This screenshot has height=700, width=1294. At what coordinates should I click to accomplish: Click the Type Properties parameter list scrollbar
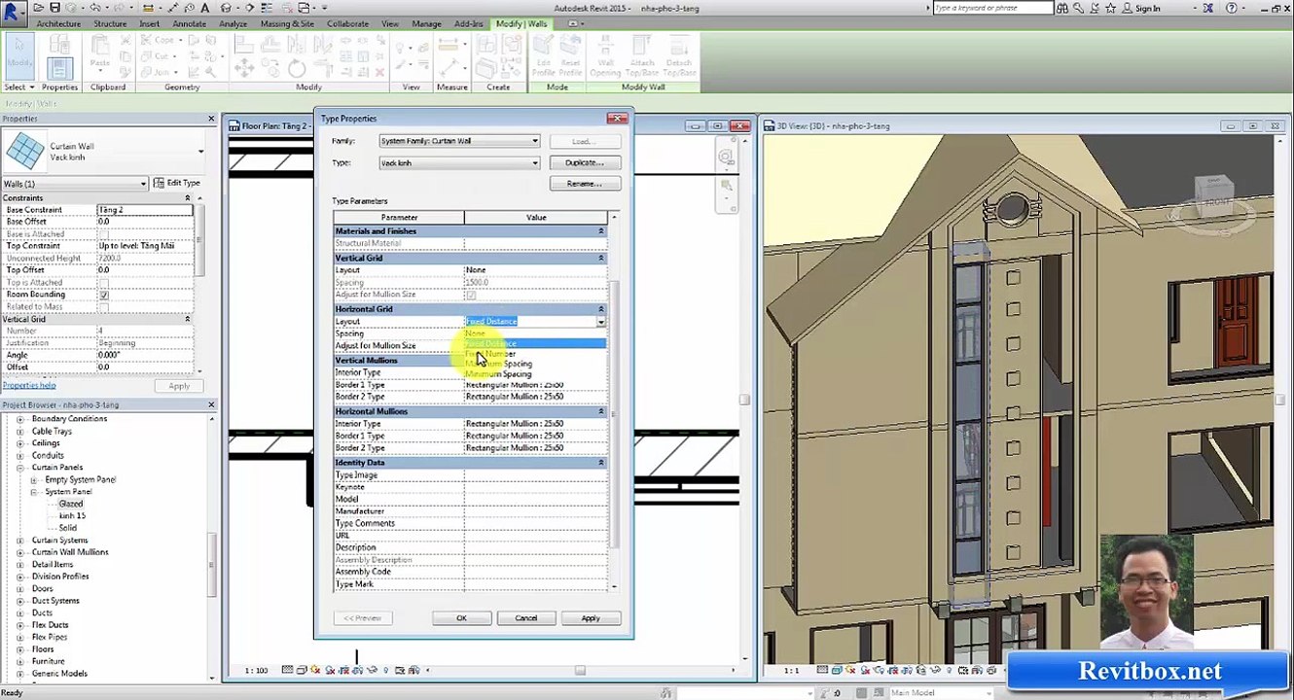(613, 413)
